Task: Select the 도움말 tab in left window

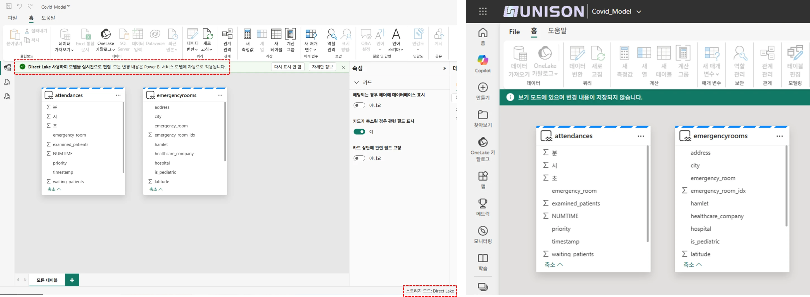Action: 48,18
